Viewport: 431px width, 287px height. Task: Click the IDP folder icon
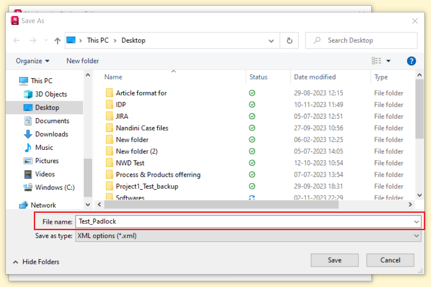click(110, 104)
